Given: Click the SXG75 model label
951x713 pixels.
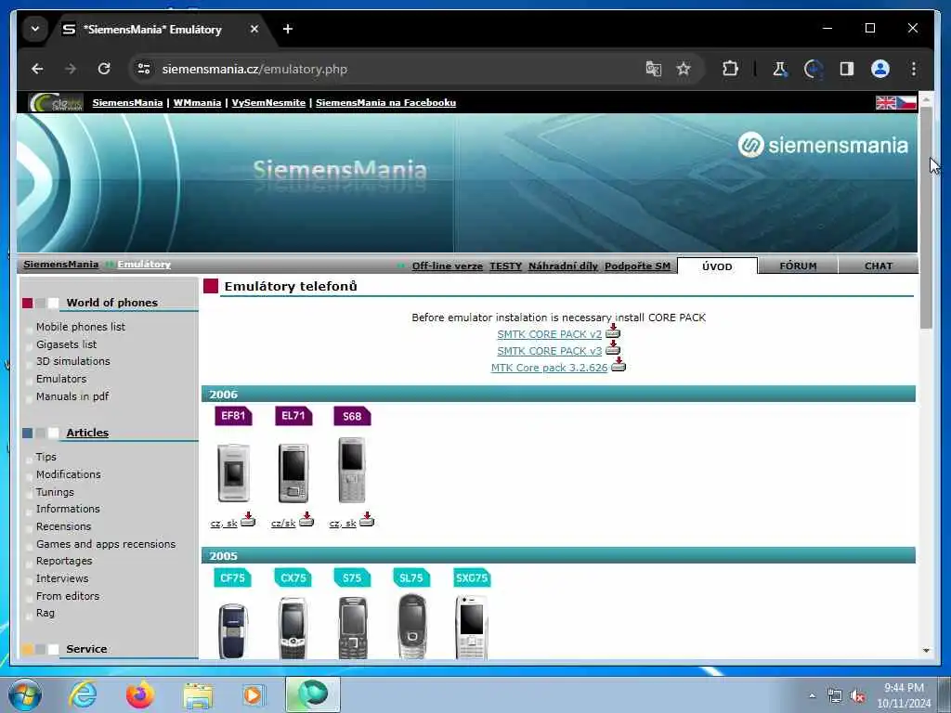Looking at the screenshot, I should click(472, 578).
